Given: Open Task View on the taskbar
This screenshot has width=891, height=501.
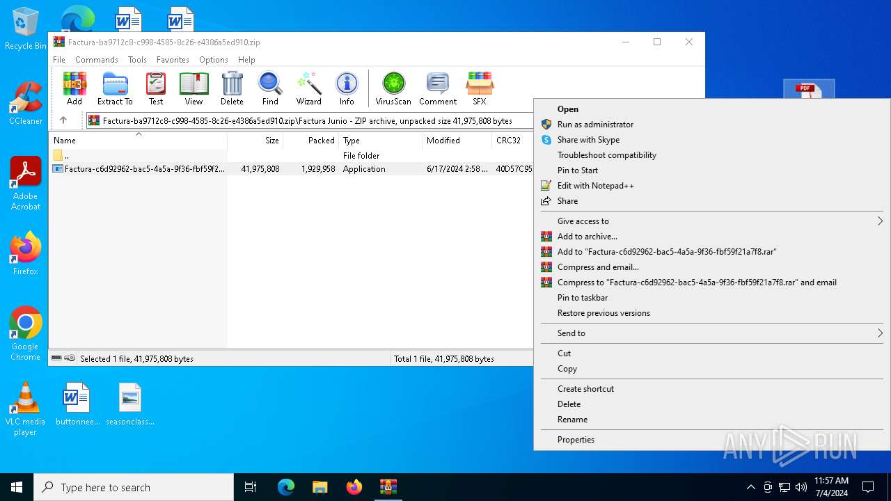Looking at the screenshot, I should (251, 487).
